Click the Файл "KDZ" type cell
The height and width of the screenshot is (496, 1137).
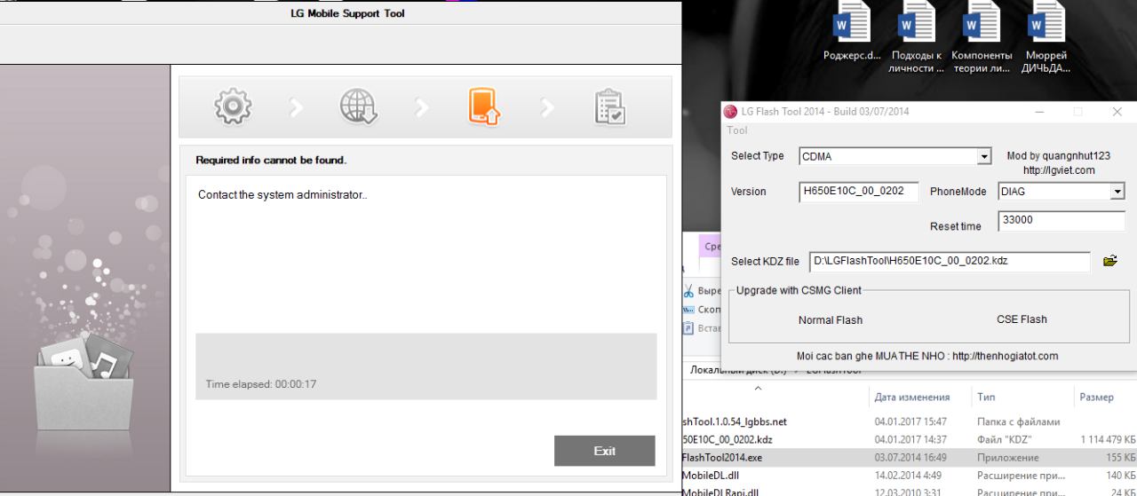tap(1004, 440)
